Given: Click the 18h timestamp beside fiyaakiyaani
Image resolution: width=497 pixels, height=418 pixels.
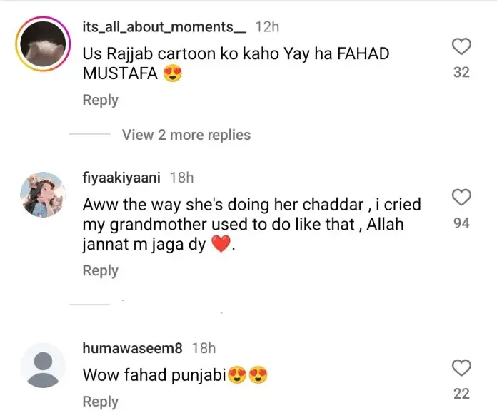Looking at the screenshot, I should [x=181, y=178].
